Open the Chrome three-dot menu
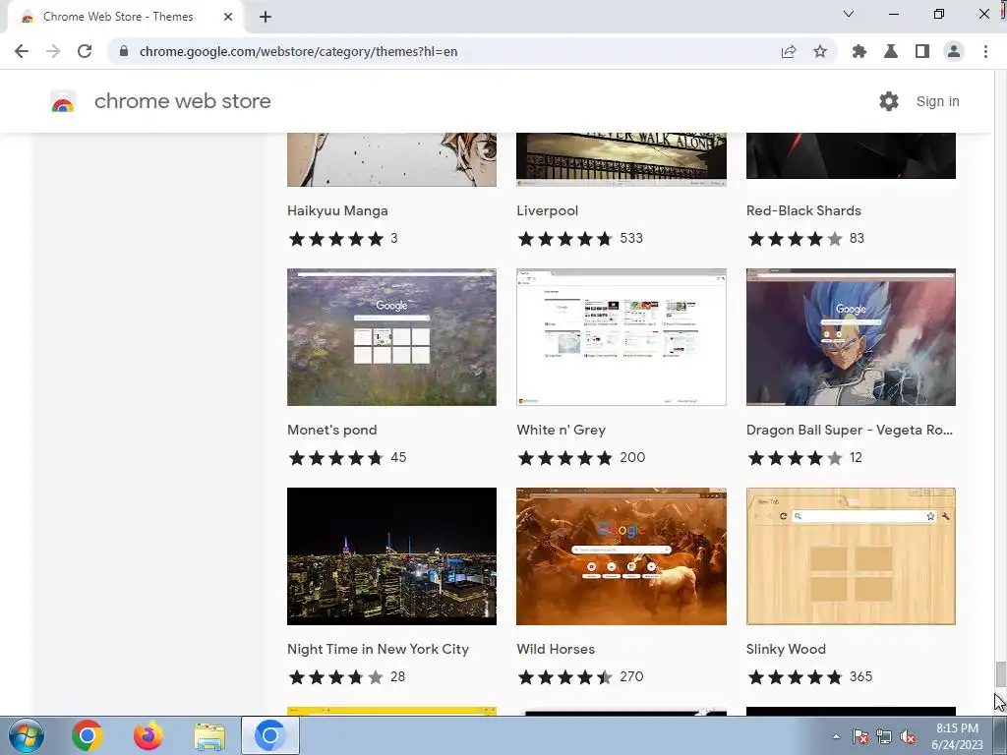1007x755 pixels. (985, 51)
